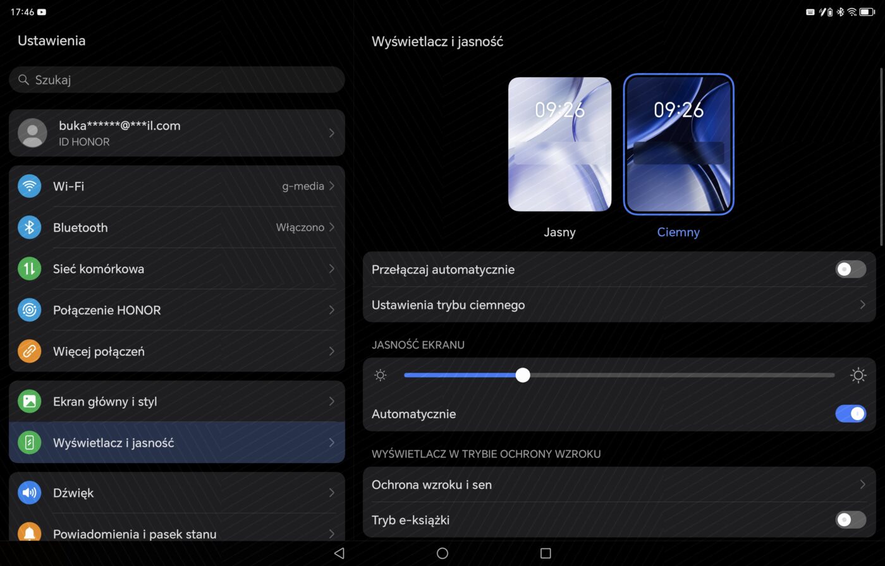Open Wi-Fi row chevron

[332, 186]
